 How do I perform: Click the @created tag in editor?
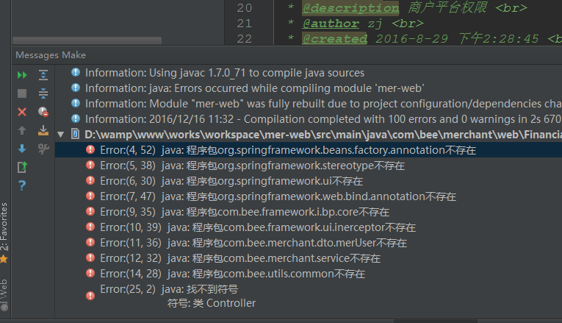335,39
